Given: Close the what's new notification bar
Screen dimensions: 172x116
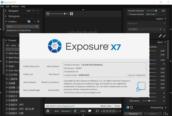Looking at the screenshot, I should [117, 106].
